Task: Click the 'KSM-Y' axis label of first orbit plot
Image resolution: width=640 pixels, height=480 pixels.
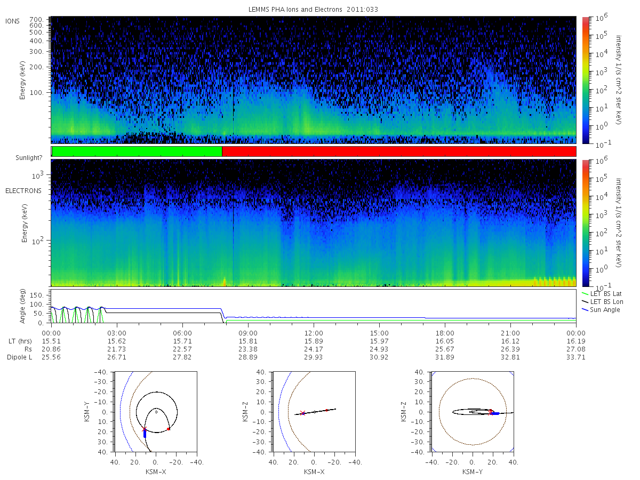Action: click(87, 412)
